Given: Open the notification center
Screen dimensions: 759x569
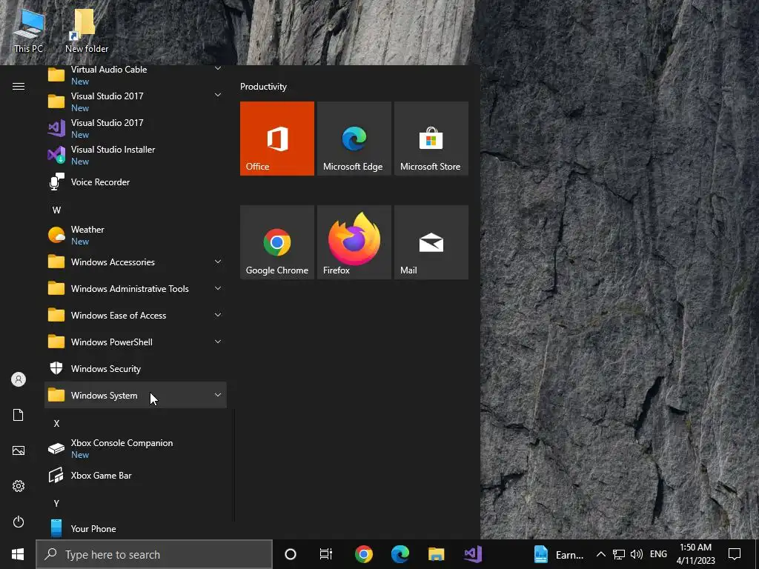Looking at the screenshot, I should (735, 554).
